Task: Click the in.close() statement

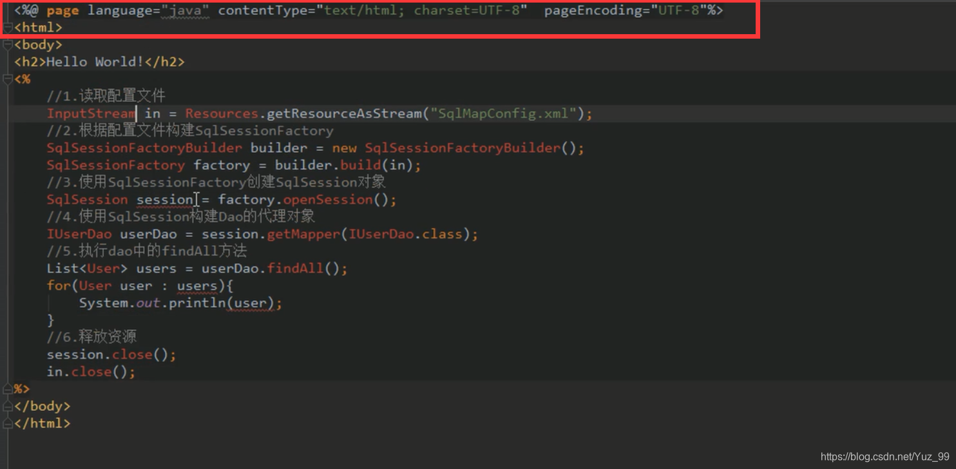Action: point(91,372)
